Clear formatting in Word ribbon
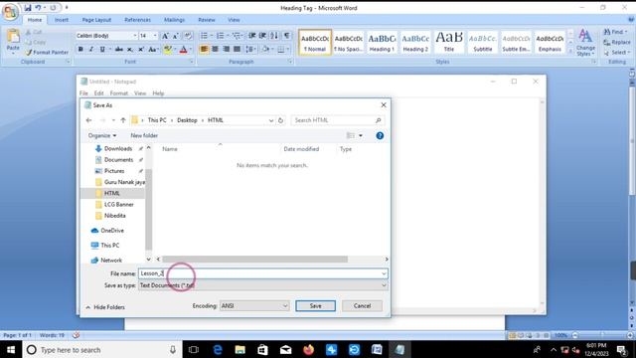The height and width of the screenshot is (358, 636). [x=188, y=36]
